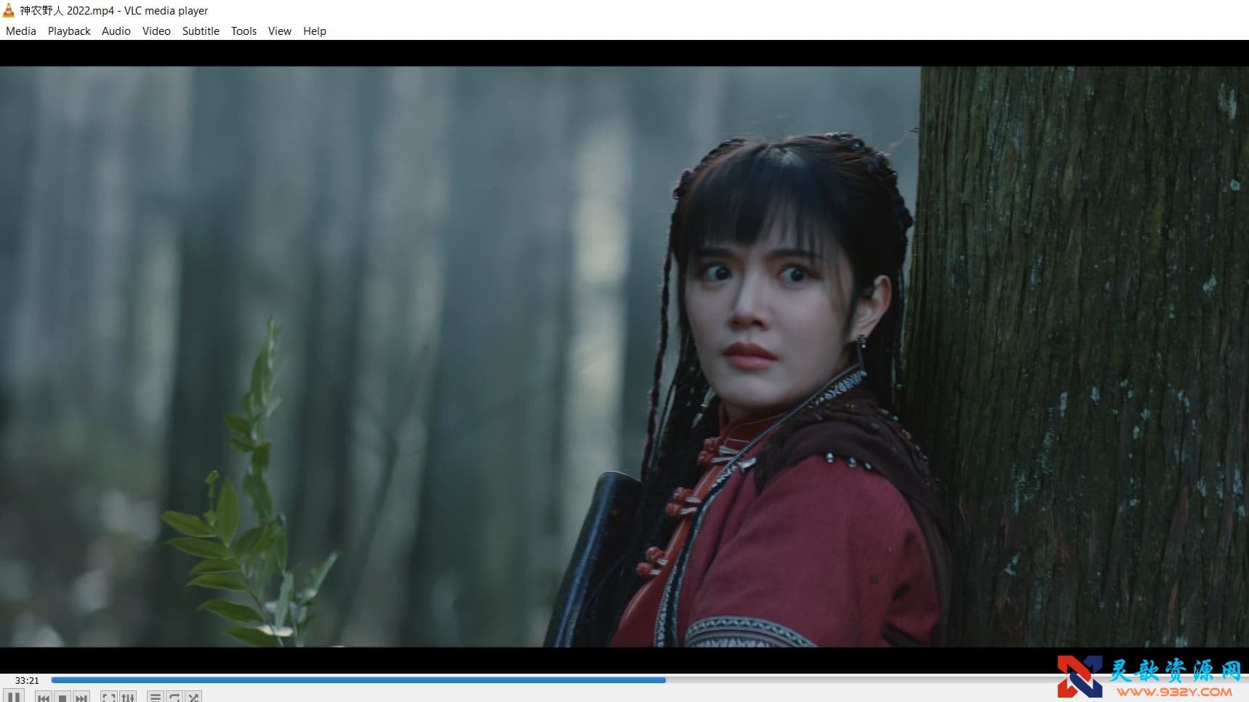Click the VLC cone icon in title bar
The height and width of the screenshot is (702, 1249).
pyautogui.click(x=9, y=10)
